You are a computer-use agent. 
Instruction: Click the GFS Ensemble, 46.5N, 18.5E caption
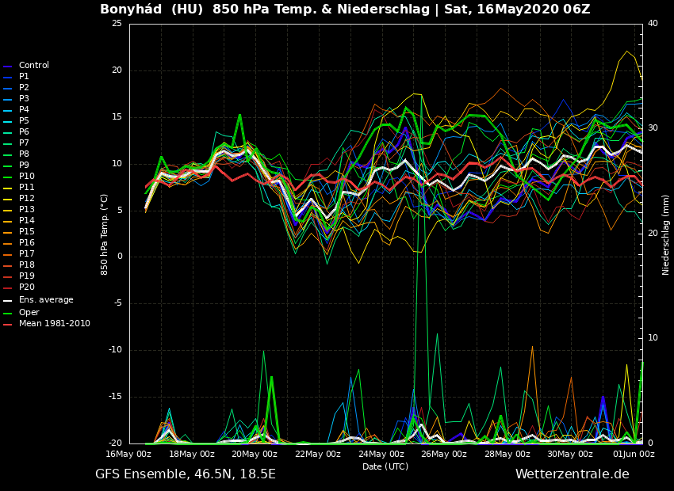pyautogui.click(x=186, y=474)
